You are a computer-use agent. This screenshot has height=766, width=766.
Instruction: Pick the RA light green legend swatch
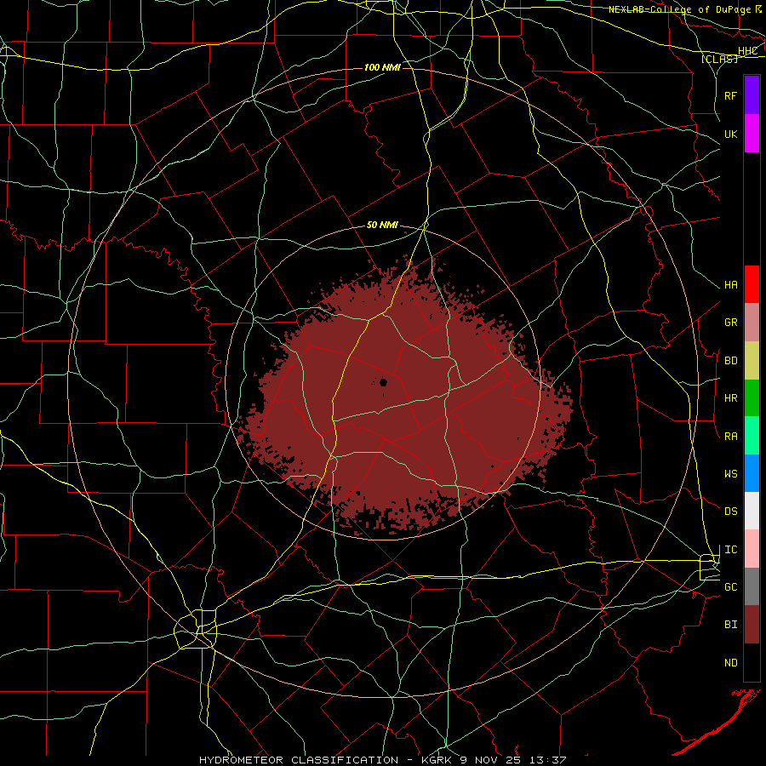[752, 436]
